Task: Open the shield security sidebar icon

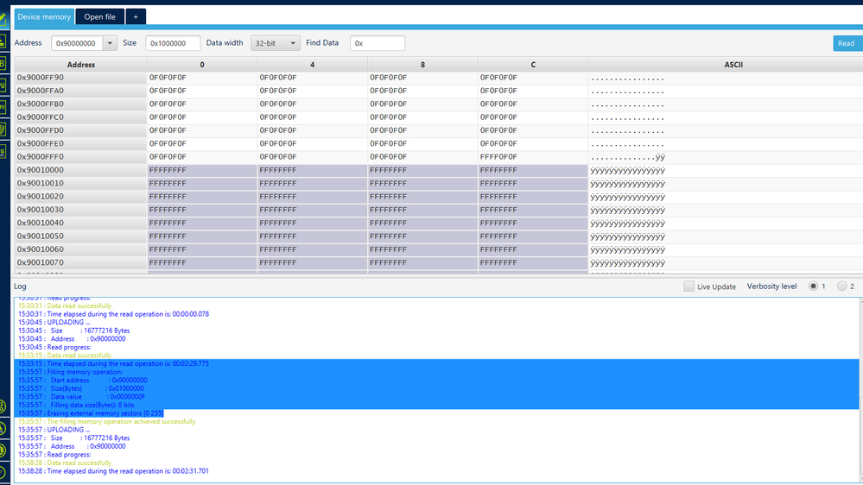Action: coord(3,129)
